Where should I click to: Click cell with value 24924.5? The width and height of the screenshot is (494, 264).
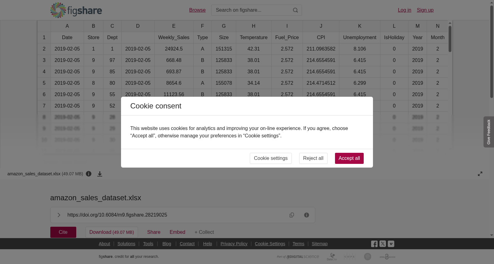[x=174, y=49]
